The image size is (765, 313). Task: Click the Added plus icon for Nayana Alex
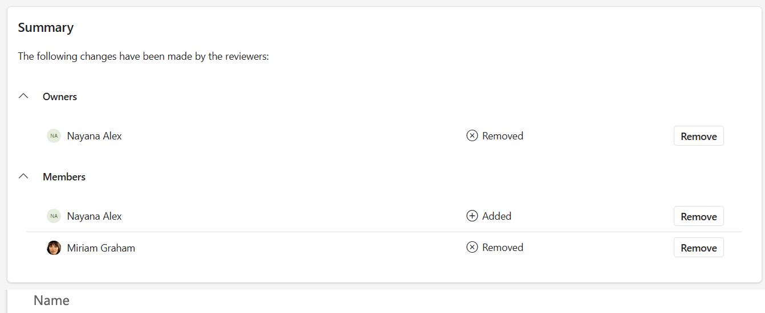click(x=472, y=216)
